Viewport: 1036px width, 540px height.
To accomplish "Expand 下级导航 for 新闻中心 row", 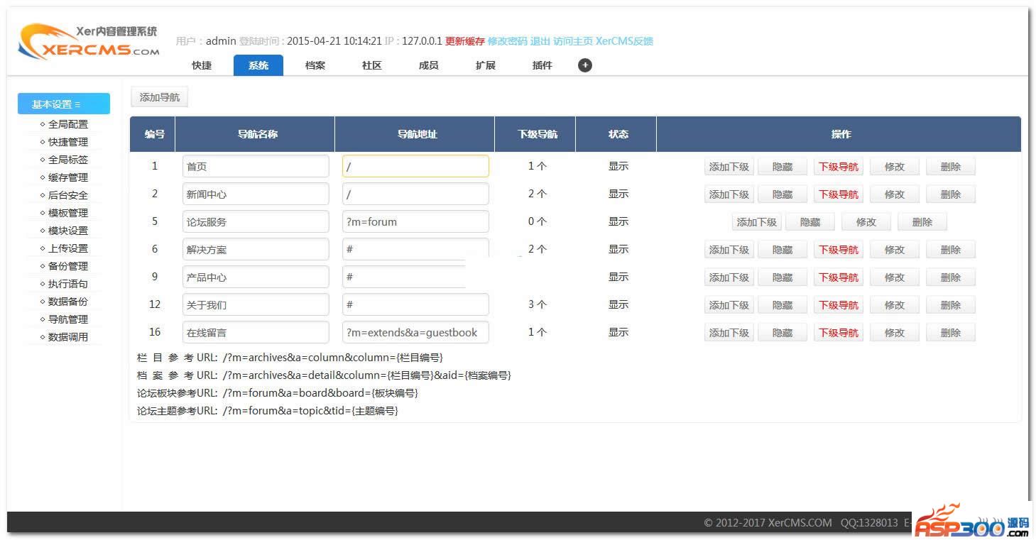I will 838,194.
